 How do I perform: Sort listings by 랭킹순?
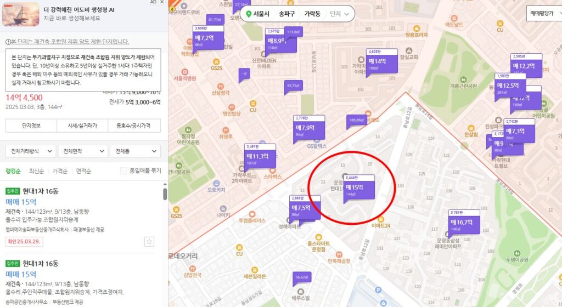(13, 171)
